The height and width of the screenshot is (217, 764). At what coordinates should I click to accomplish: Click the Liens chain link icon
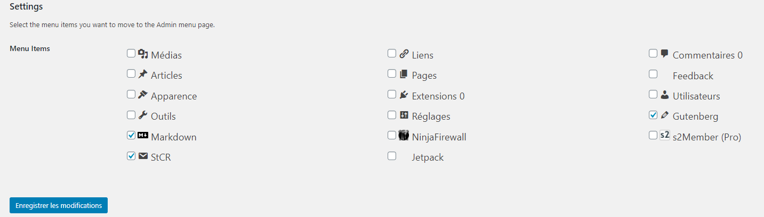pyautogui.click(x=404, y=54)
